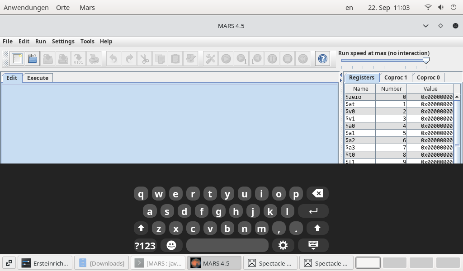The image size is (463, 271).
Task: Open the Anwendungen menu
Action: pyautogui.click(x=26, y=7)
